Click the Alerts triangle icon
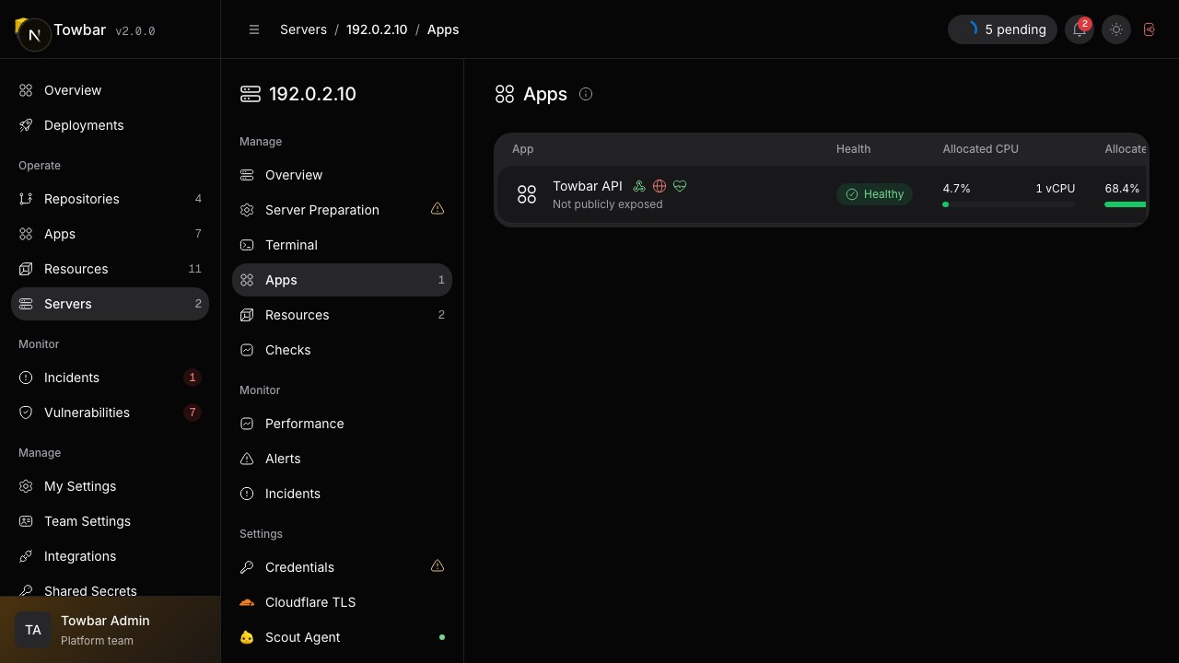1179x663 pixels. pyautogui.click(x=247, y=459)
